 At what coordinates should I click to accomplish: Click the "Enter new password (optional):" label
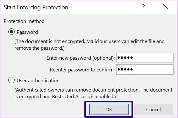click(81, 58)
